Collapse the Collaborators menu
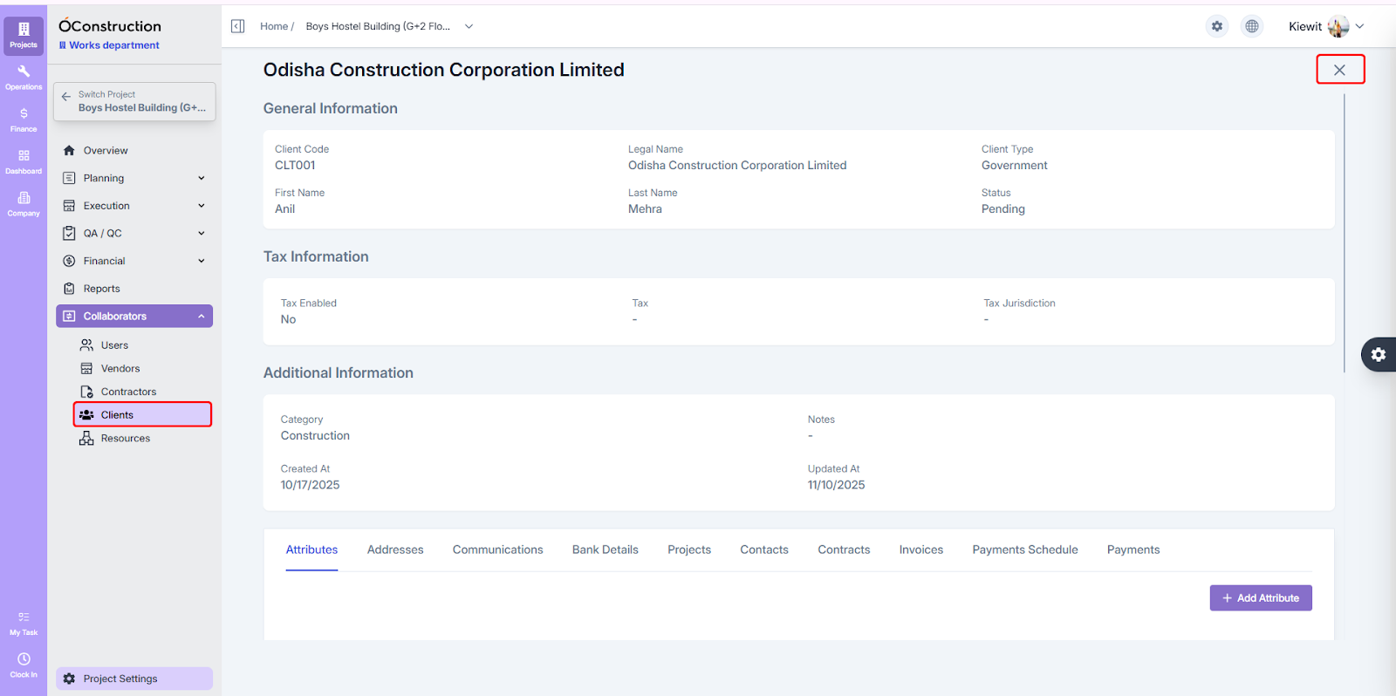Image resolution: width=1396 pixels, height=696 pixels. coord(134,317)
